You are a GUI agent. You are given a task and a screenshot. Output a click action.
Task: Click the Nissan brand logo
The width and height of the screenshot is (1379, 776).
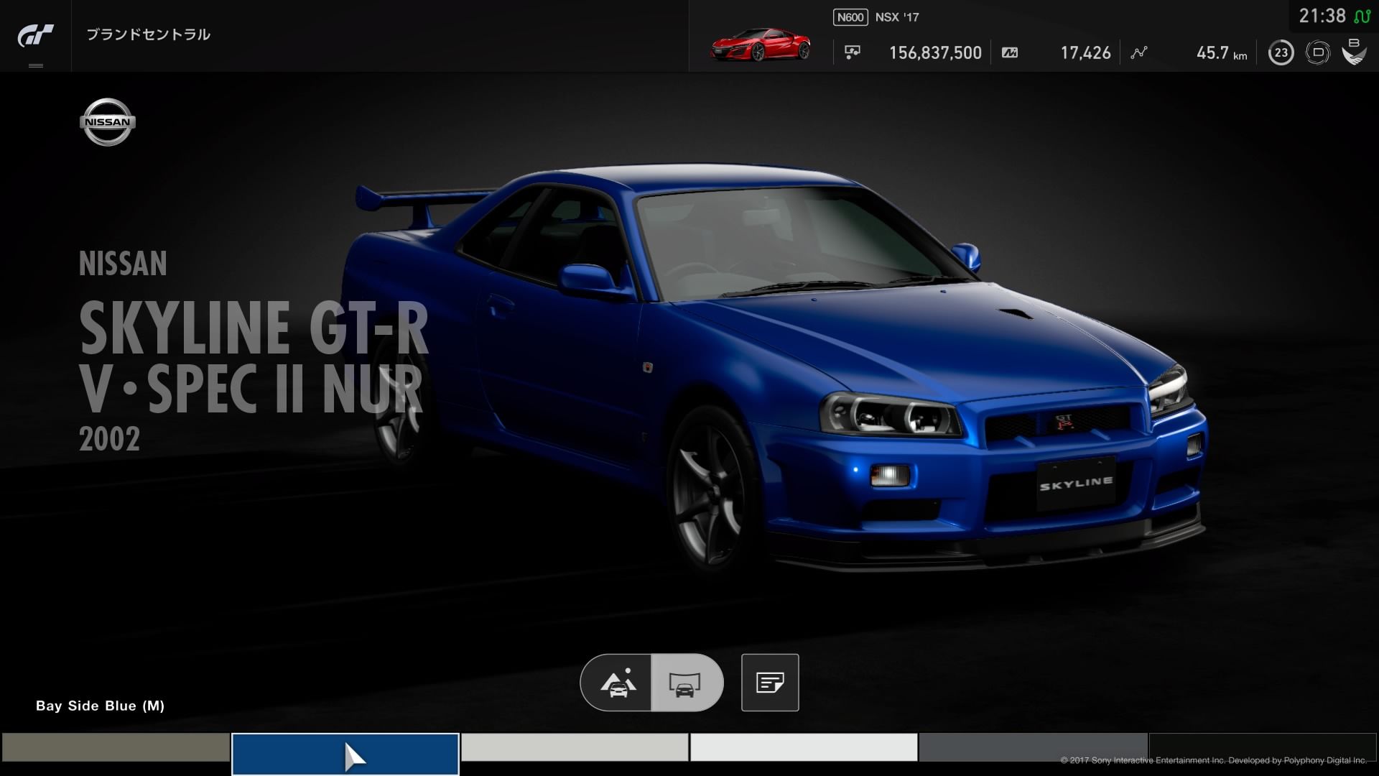tap(108, 122)
